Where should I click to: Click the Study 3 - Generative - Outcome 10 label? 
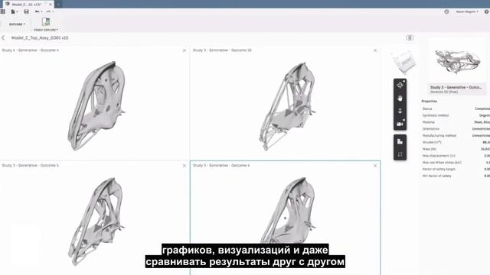[222, 50]
